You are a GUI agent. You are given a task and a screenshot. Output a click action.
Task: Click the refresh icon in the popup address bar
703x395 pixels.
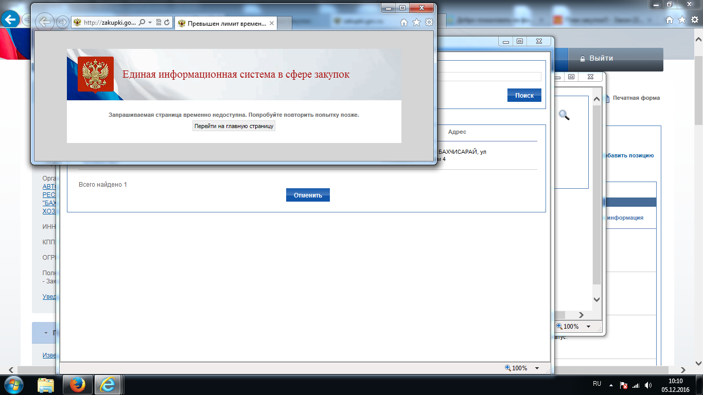(x=166, y=23)
